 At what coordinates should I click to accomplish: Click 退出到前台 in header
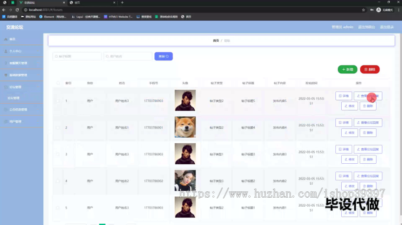[x=366, y=27]
